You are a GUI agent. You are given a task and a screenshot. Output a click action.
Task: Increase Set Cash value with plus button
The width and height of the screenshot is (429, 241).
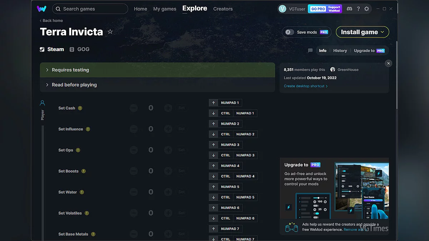(168, 108)
